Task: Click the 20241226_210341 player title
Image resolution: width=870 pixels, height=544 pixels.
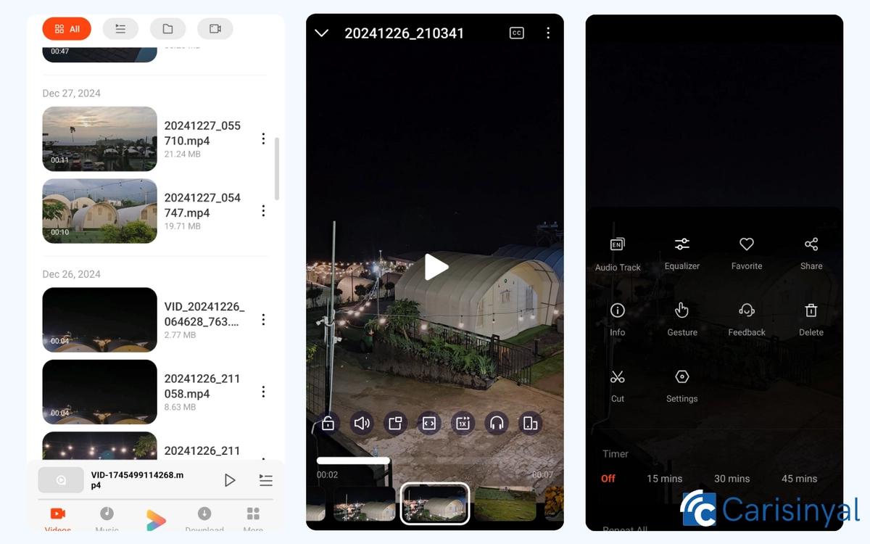Action: point(405,33)
